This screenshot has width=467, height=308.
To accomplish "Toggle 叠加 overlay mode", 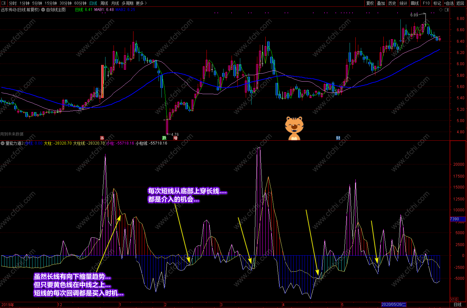I will coord(381,3).
